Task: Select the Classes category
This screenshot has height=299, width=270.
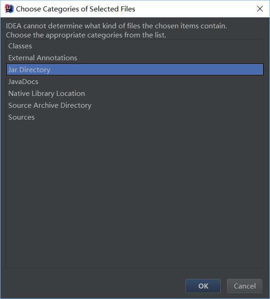Action: click(x=135, y=46)
